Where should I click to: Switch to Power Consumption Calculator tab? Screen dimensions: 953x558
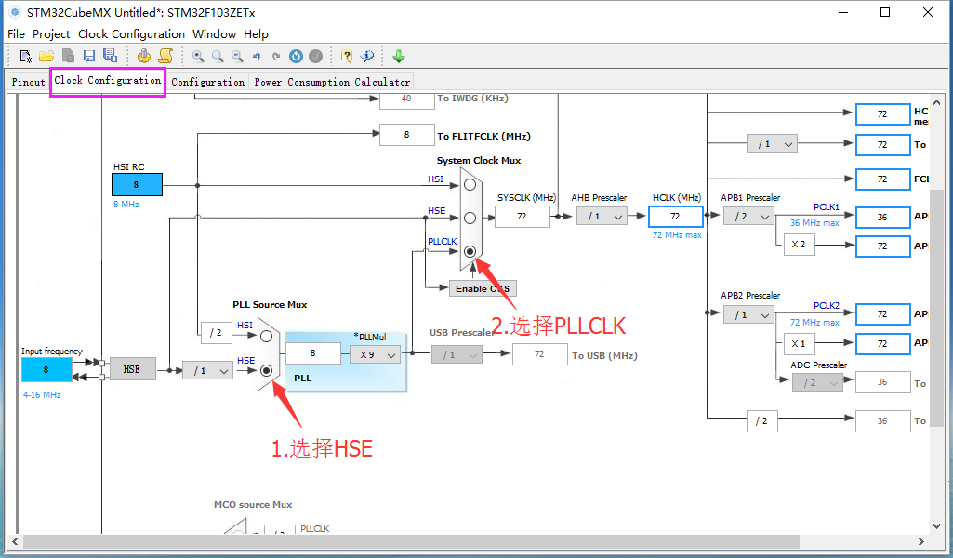332,82
